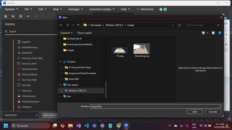Select the Images folder in navigation pane
The height and width of the screenshot is (130, 232).
pos(69,50)
